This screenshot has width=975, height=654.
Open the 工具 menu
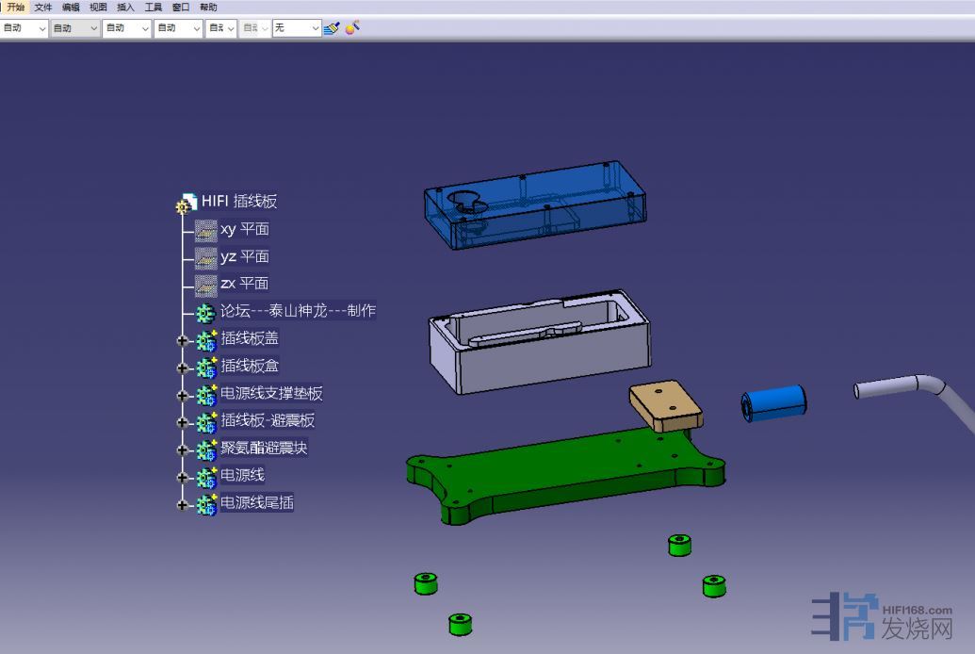[154, 7]
